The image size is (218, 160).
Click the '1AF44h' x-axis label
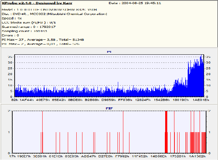tap(27, 100)
